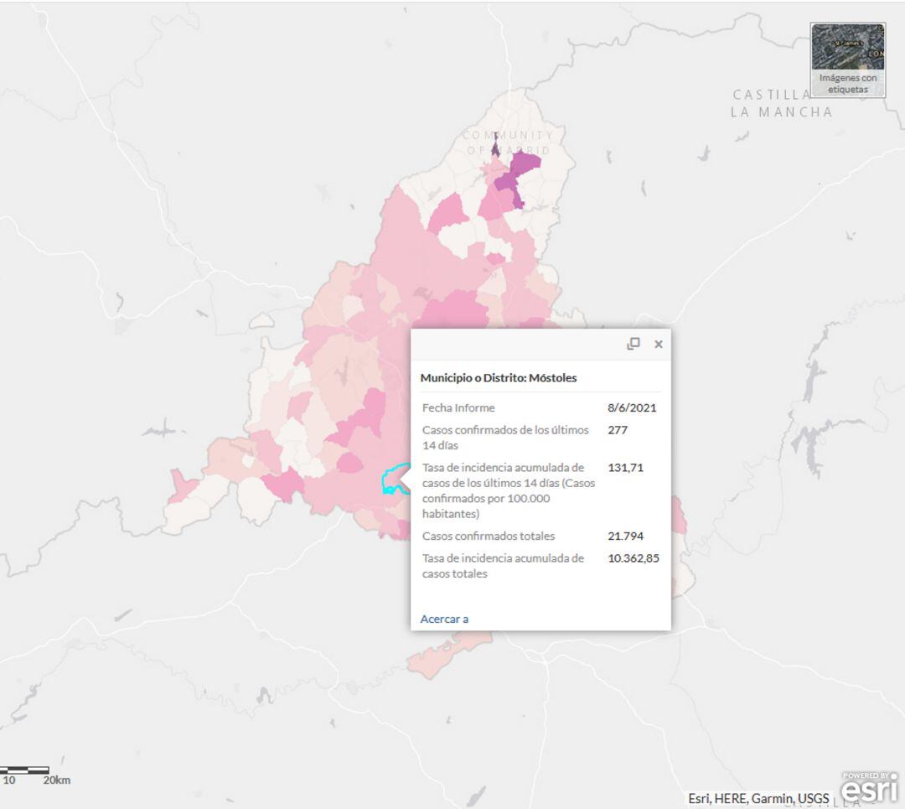
Task: Click the incidence rate value 131,71
Action: pos(625,468)
